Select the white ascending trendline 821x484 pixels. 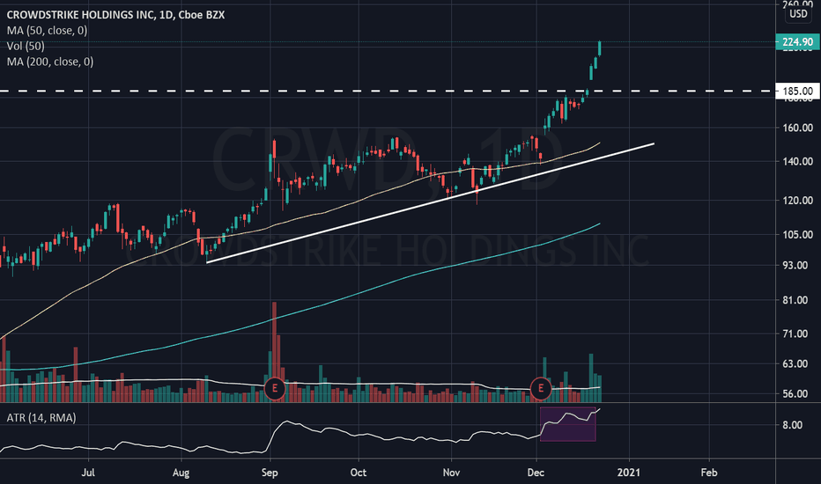click(x=431, y=203)
